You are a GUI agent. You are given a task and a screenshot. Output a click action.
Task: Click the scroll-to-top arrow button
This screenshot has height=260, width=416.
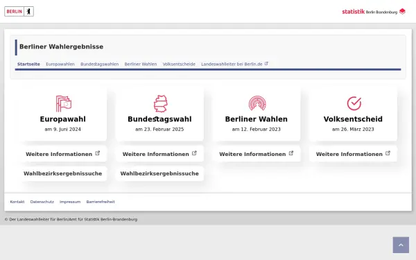pyautogui.click(x=401, y=245)
